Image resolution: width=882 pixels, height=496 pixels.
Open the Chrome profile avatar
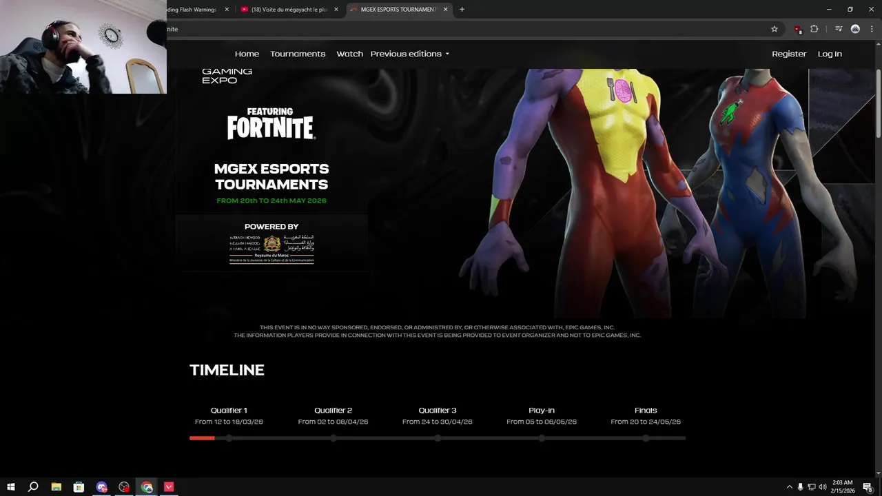[855, 29]
